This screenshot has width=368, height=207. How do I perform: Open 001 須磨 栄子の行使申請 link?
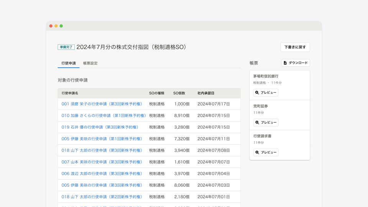(102, 104)
